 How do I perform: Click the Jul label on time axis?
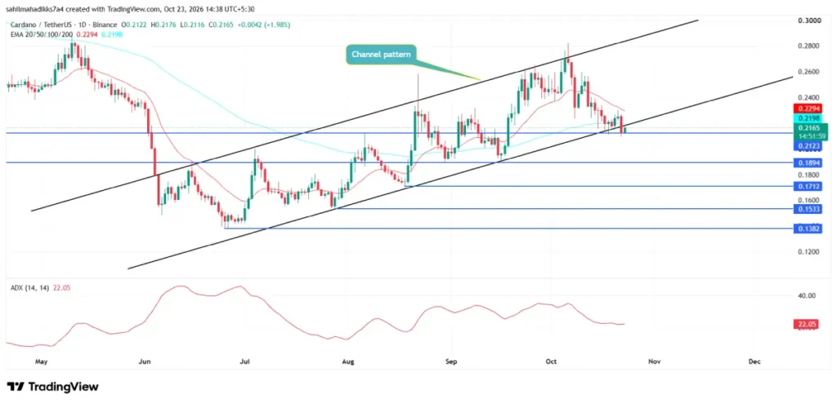pos(244,362)
